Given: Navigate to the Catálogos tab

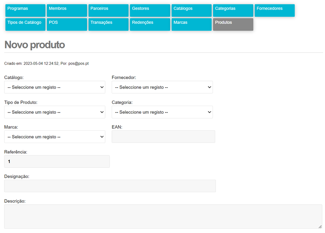Looking at the screenshot, I should (191, 10).
